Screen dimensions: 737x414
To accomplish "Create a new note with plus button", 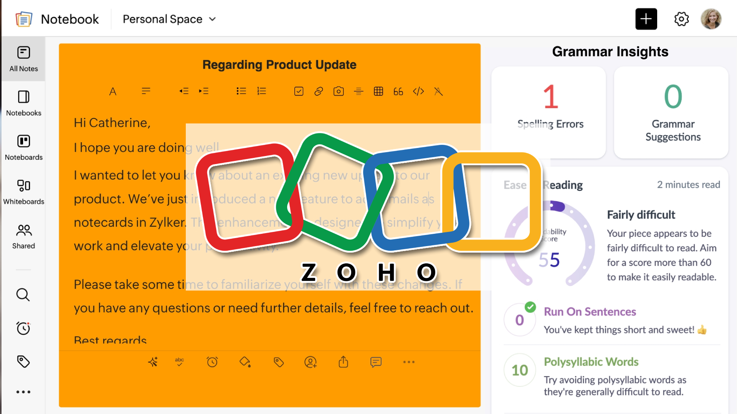I will 646,19.
